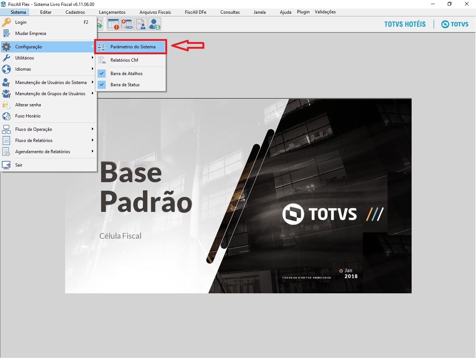Open the Validações menu
476x358 pixels.
click(x=325, y=12)
